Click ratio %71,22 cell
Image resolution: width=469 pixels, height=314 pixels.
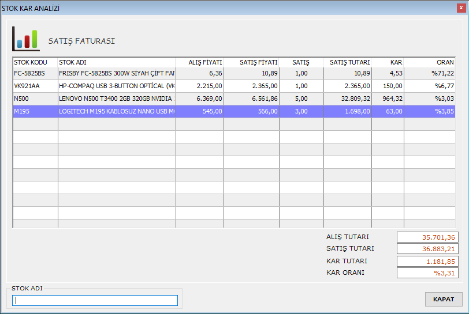coord(430,73)
